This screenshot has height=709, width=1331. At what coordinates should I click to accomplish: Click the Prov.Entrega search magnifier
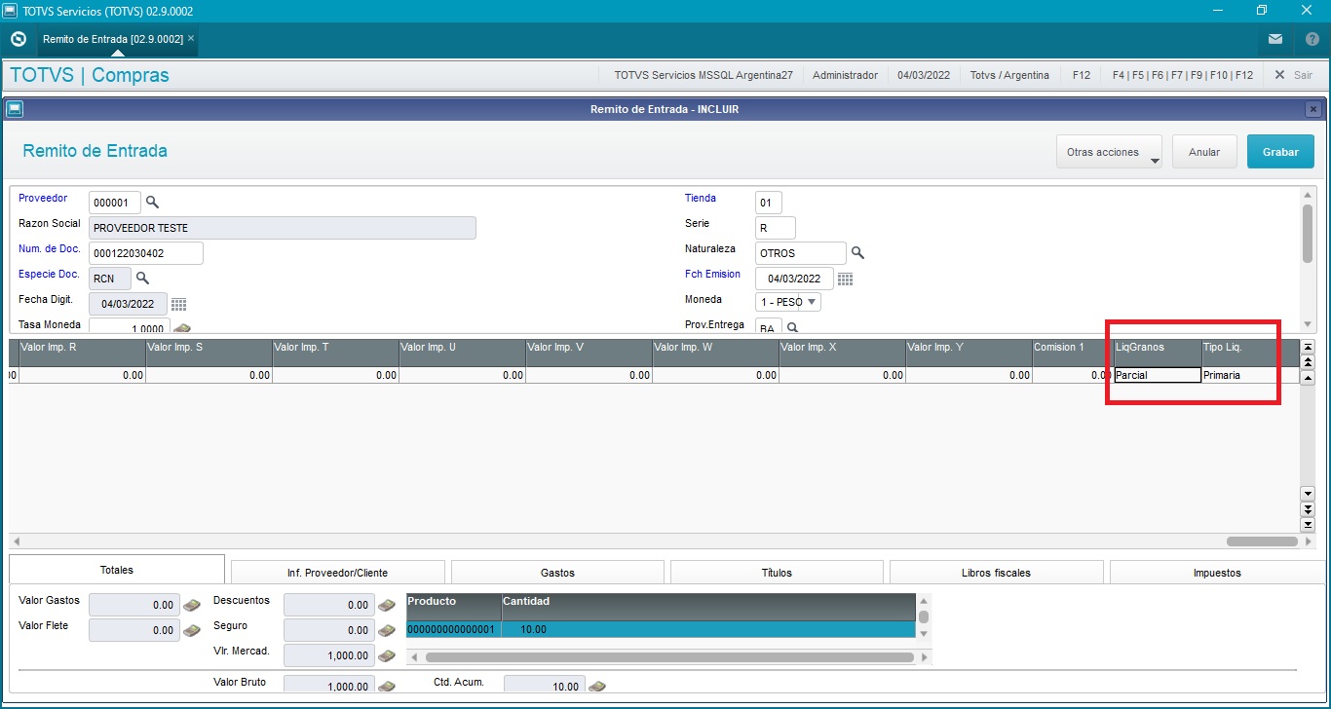click(x=792, y=328)
